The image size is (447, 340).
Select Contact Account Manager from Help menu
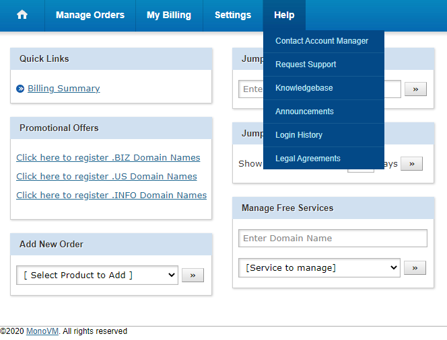coord(322,41)
